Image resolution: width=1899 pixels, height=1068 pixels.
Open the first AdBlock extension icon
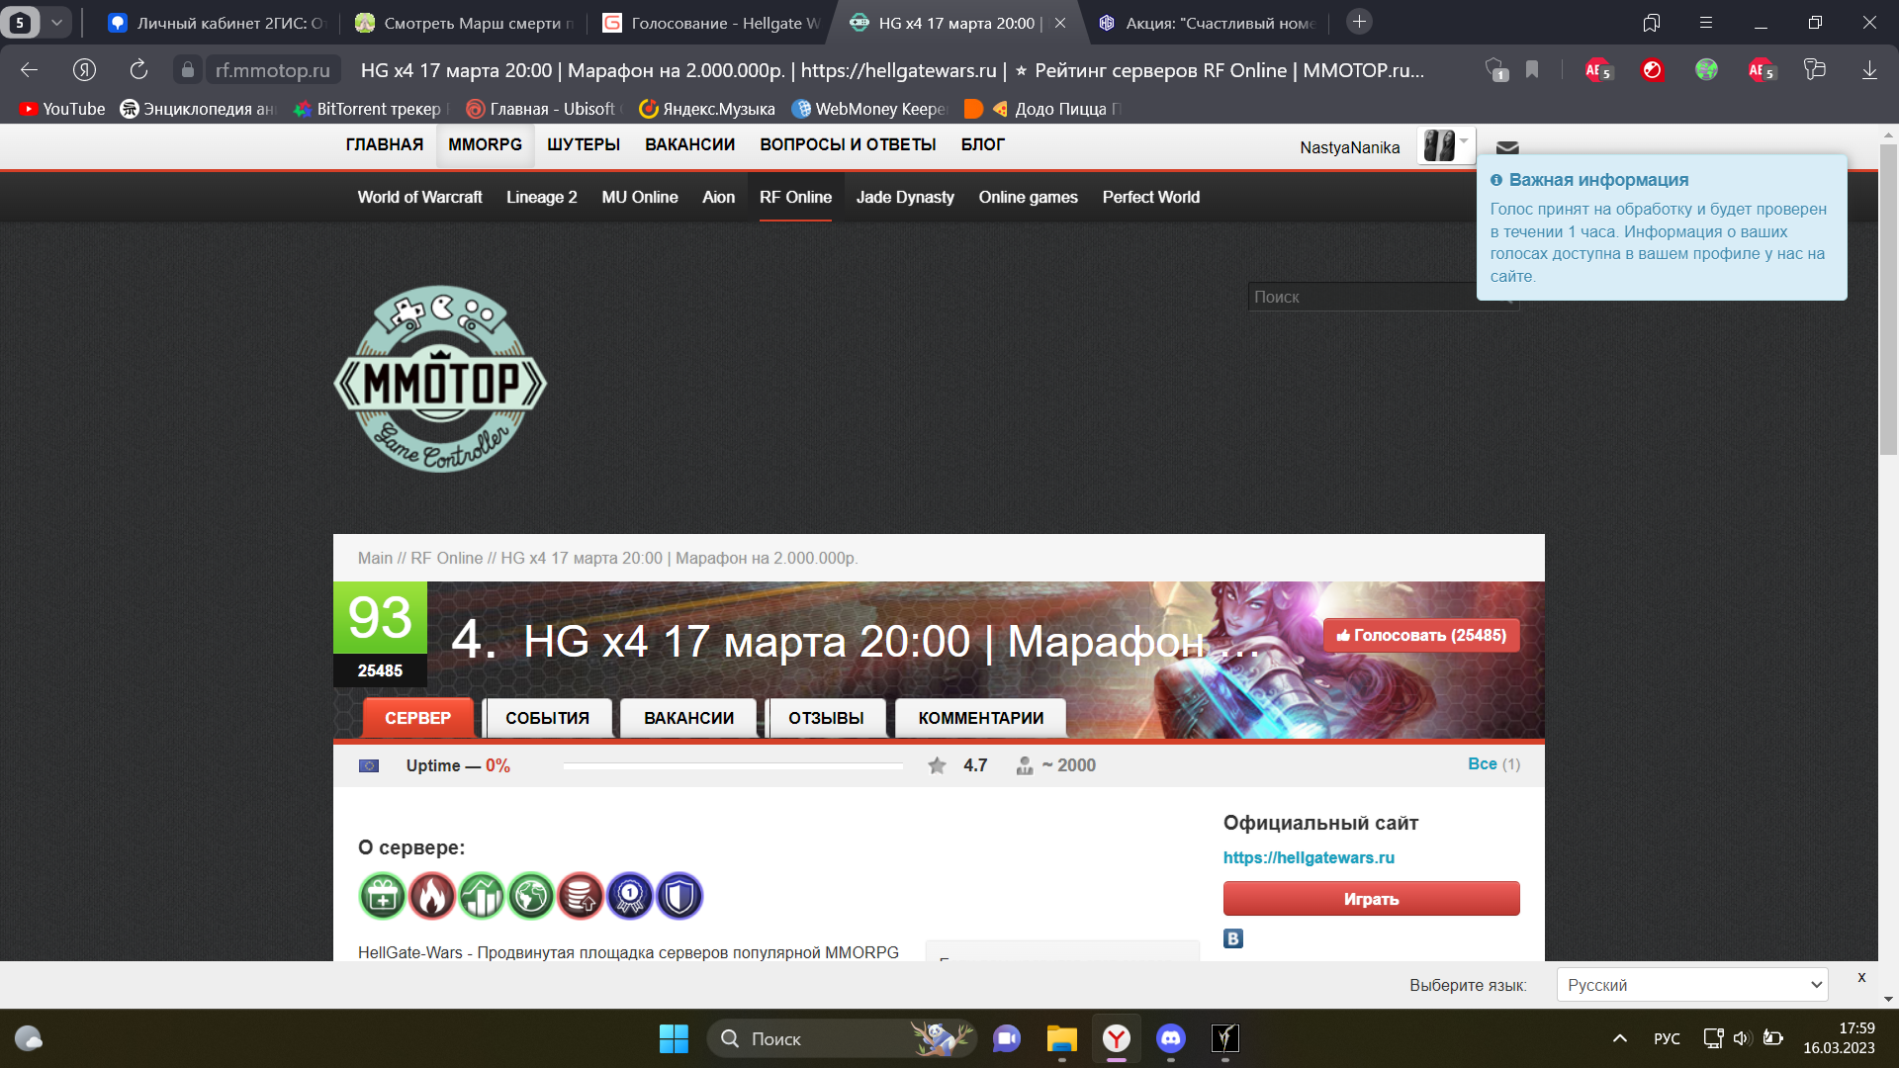[1597, 70]
